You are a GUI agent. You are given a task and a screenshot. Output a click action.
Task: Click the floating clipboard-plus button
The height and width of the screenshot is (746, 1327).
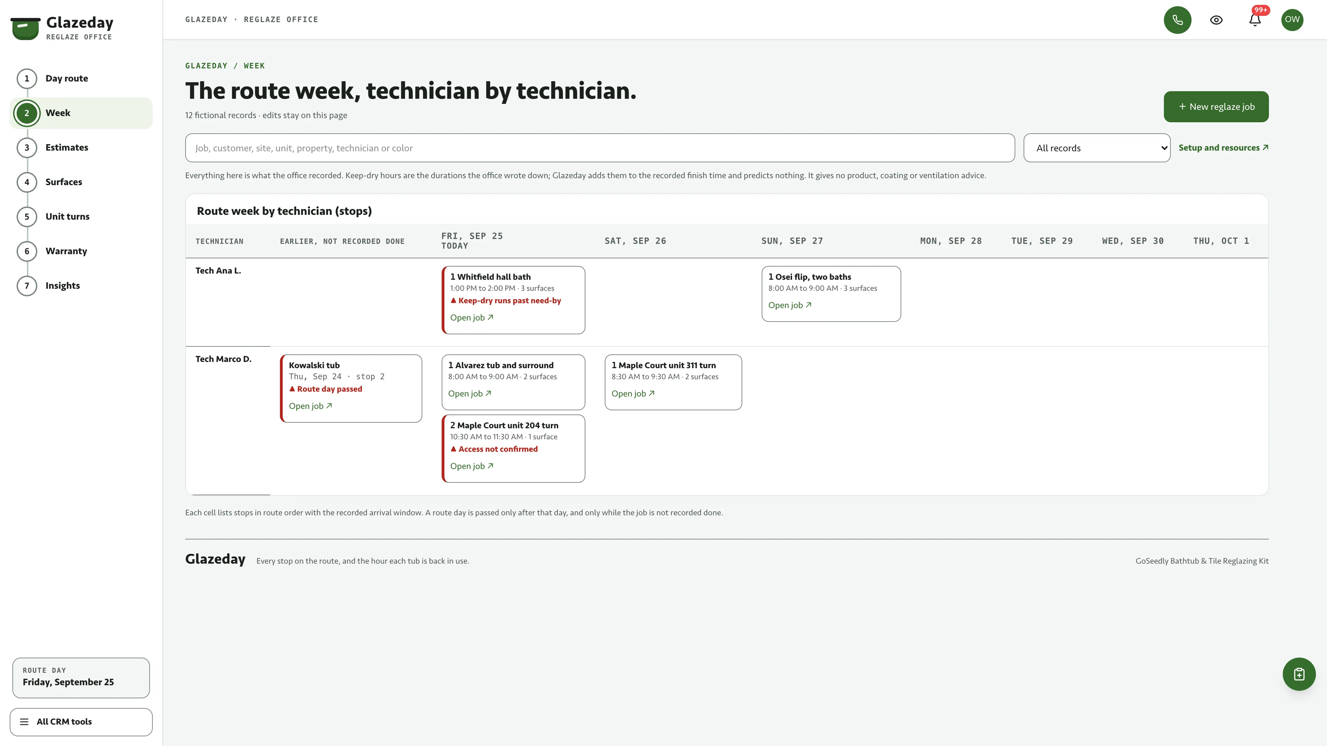pyautogui.click(x=1299, y=674)
